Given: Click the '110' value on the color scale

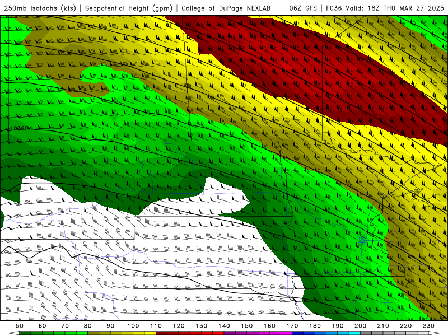Looking at the screenshot, I should tap(156, 326).
